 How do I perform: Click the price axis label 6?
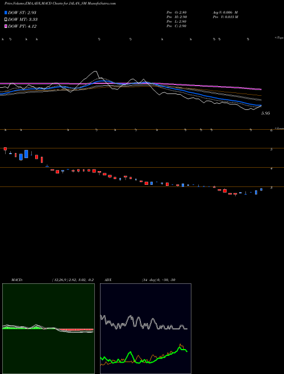(x=272, y=130)
